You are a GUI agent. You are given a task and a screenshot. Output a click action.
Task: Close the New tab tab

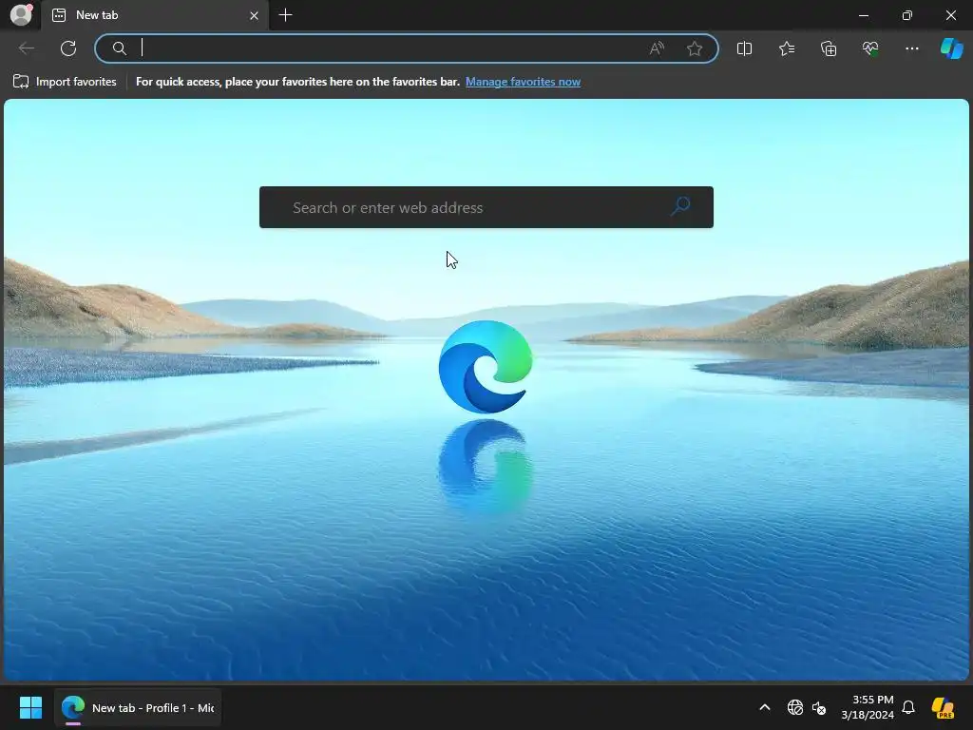coord(254,15)
